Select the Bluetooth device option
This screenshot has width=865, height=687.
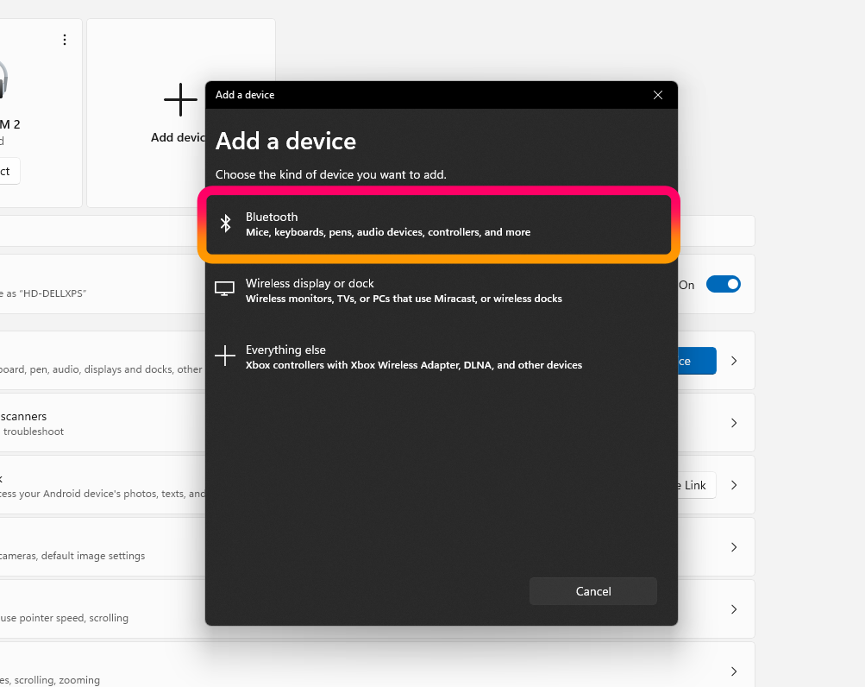pos(439,224)
